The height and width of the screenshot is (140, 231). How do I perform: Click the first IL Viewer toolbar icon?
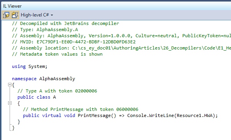[x=6, y=15]
